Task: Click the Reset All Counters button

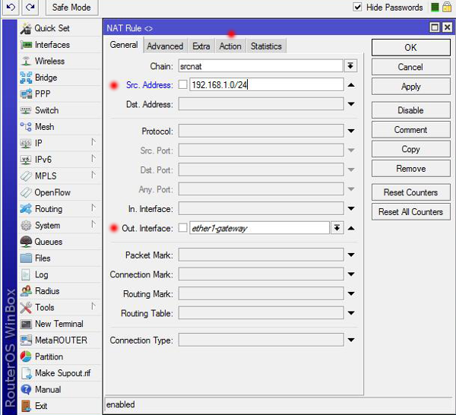Action: click(x=410, y=212)
